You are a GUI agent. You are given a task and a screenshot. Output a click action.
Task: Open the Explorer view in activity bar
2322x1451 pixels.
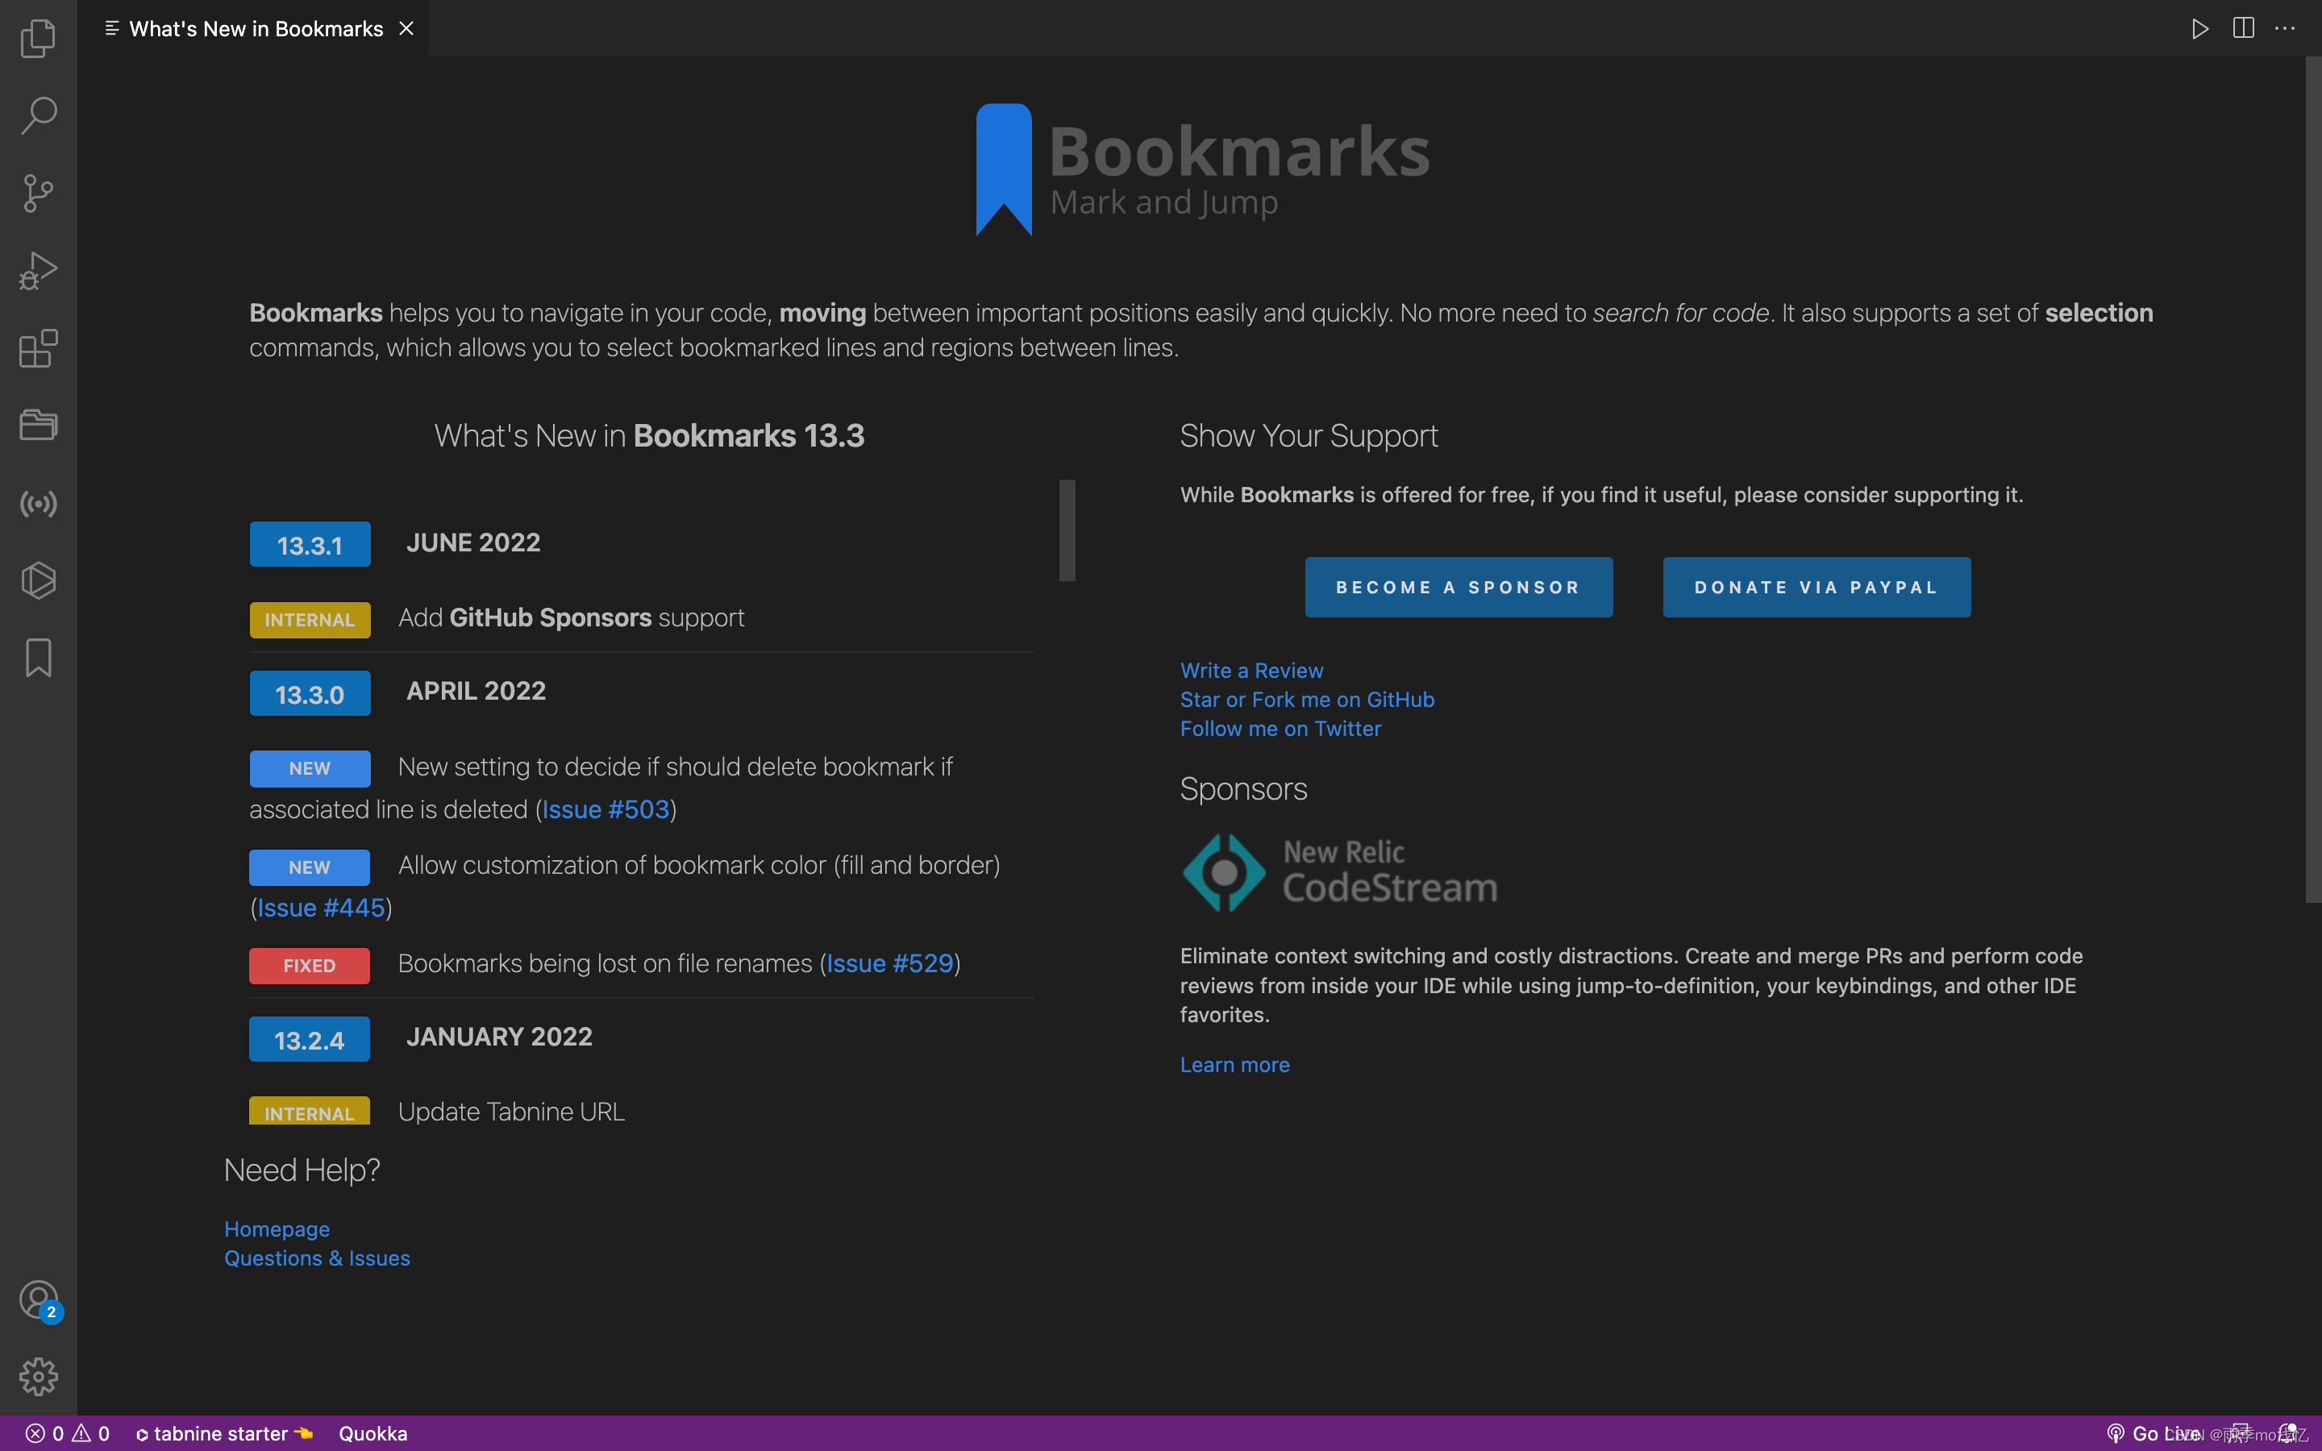click(x=39, y=39)
